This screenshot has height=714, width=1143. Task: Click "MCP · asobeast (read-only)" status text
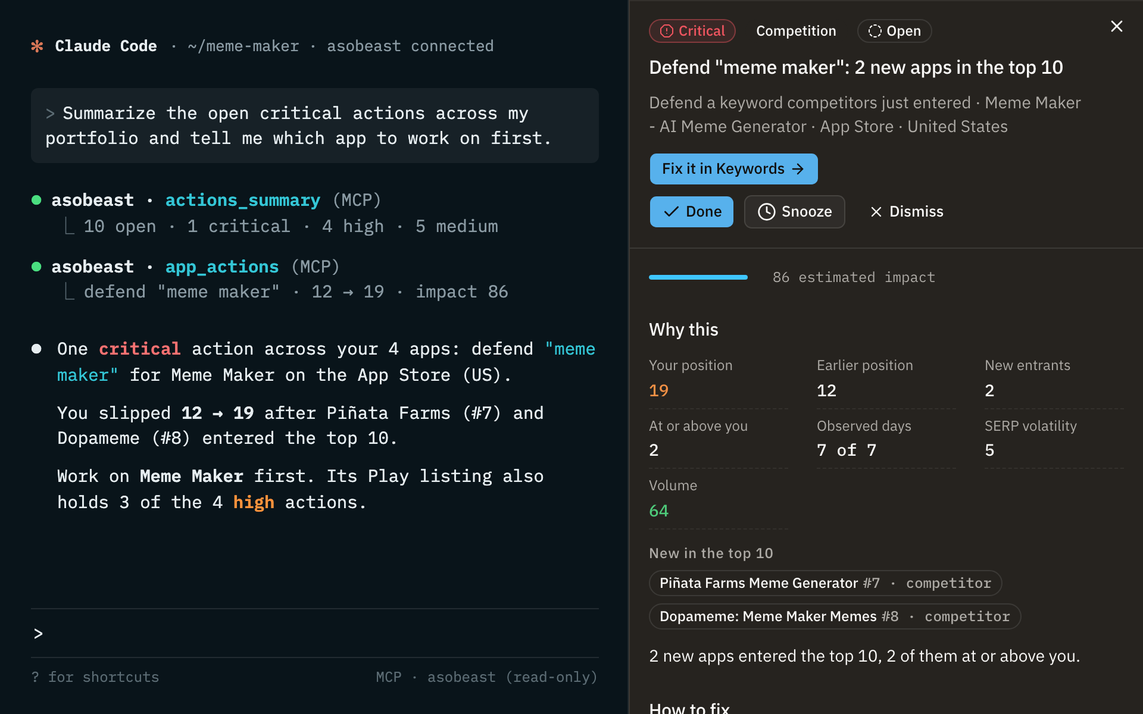click(486, 677)
